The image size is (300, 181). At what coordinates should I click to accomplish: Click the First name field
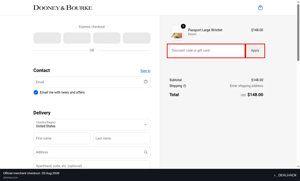(x=62, y=138)
